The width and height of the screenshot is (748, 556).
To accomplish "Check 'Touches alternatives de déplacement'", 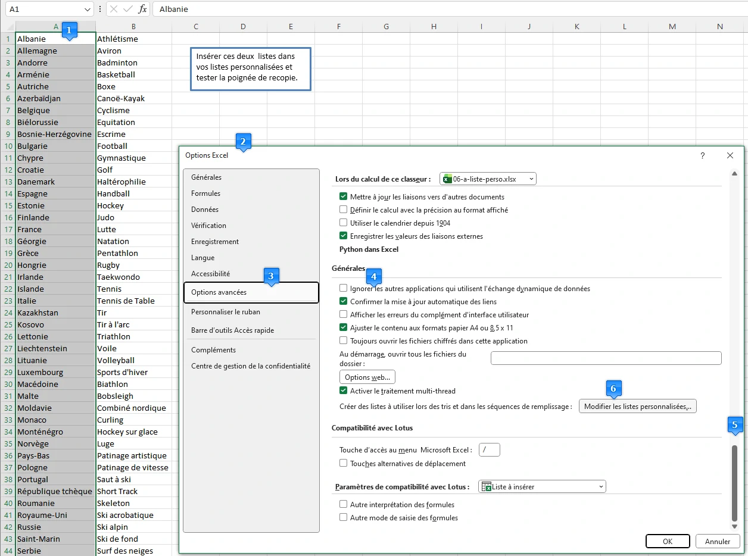I will coord(344,463).
